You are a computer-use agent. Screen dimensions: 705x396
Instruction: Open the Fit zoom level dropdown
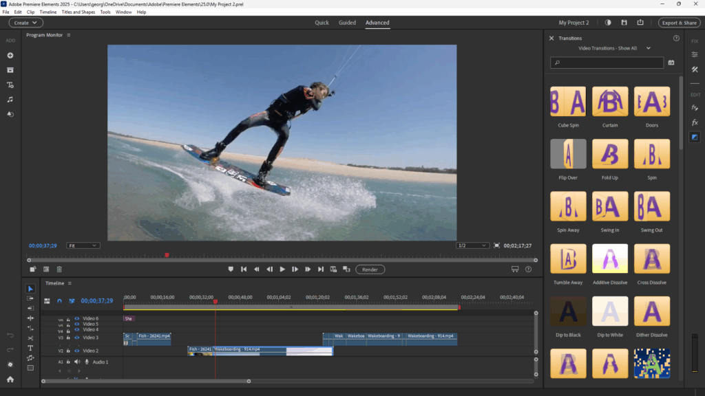pos(83,245)
